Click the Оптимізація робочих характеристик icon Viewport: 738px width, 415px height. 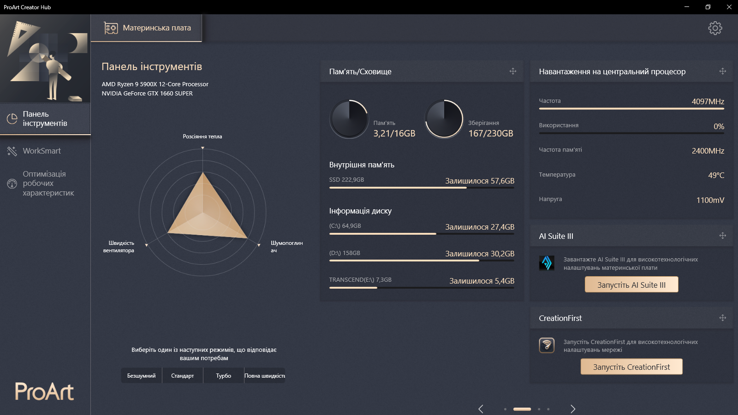click(12, 184)
